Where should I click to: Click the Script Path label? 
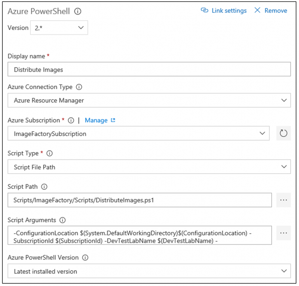click(x=22, y=187)
